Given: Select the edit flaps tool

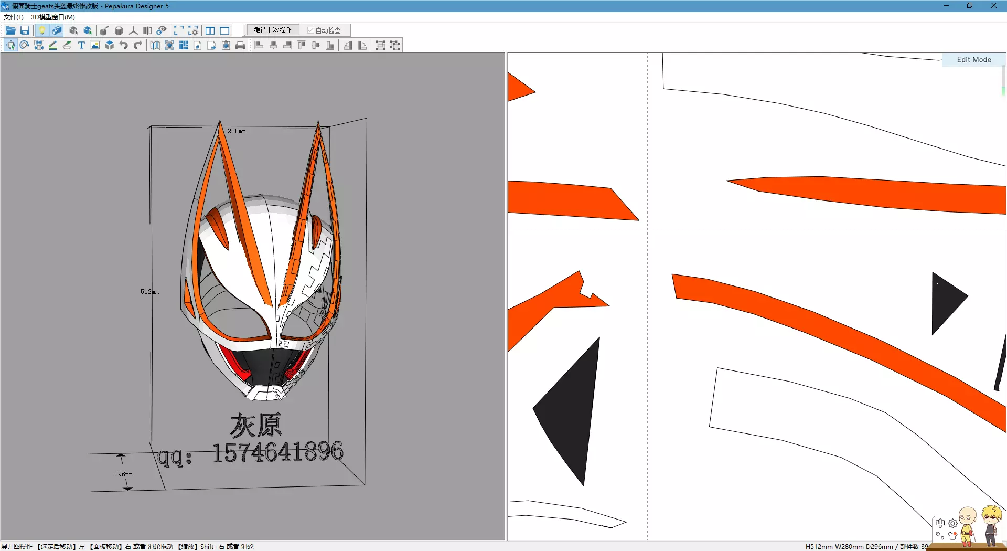Looking at the screenshot, I should [67, 45].
